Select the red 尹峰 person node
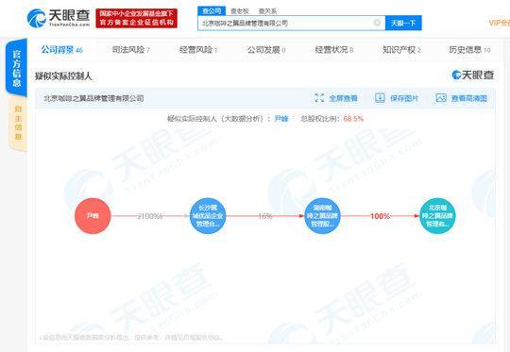This screenshot has height=352, width=510. 93,216
